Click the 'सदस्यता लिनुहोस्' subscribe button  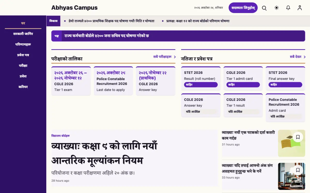pos(243,8)
